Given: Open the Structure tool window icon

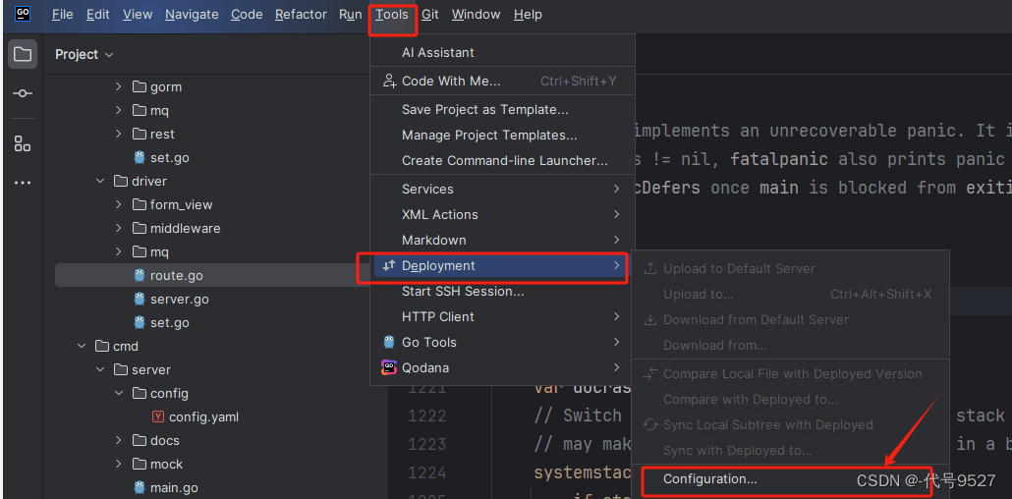Looking at the screenshot, I should [x=23, y=143].
